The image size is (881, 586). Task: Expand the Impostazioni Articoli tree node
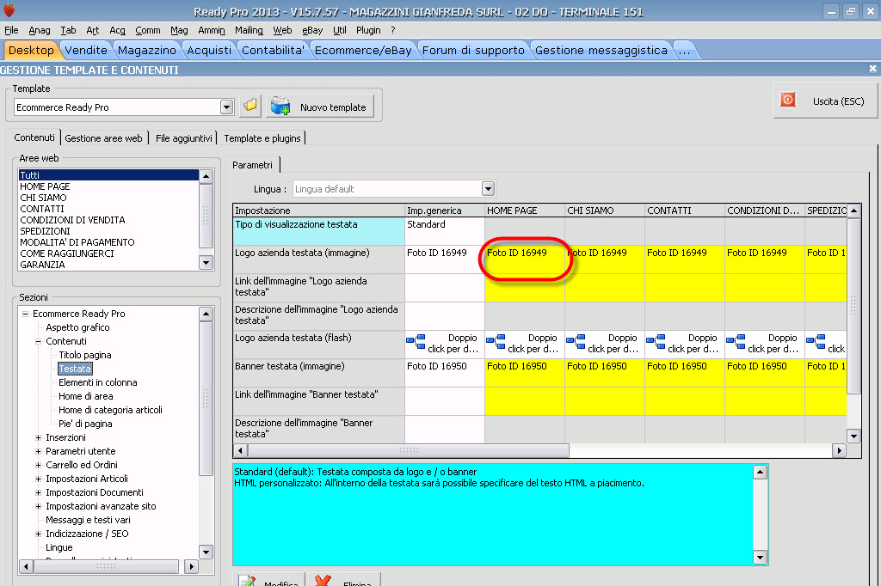pyautogui.click(x=38, y=479)
